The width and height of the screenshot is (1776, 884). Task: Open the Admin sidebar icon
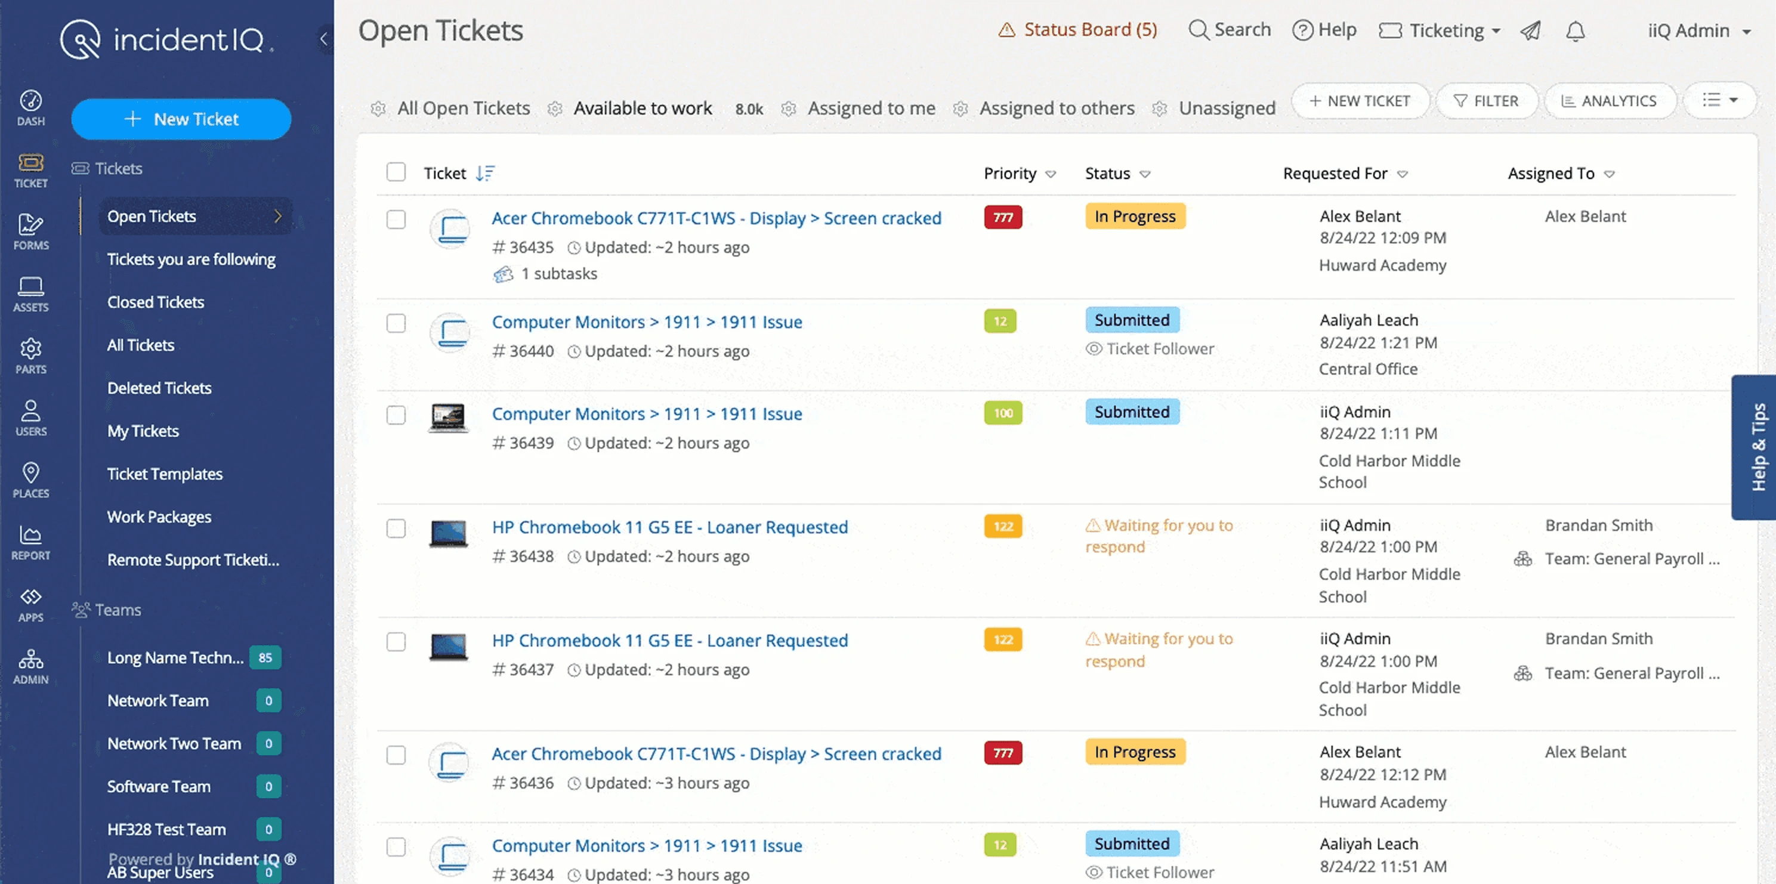30,667
